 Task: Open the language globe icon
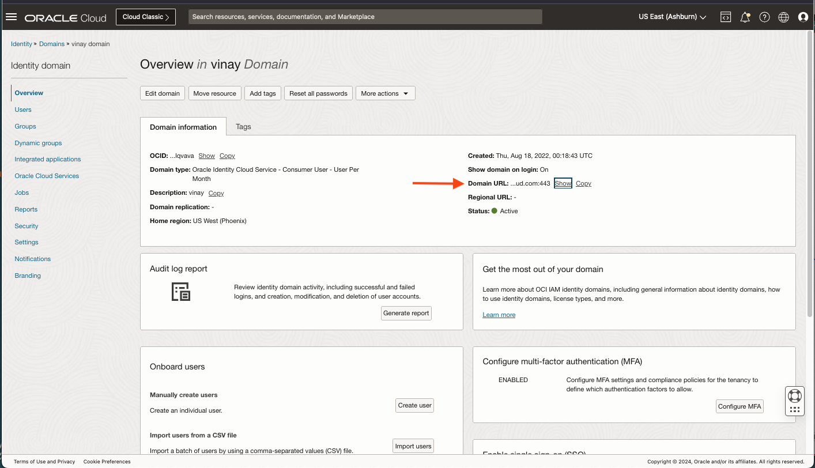click(x=783, y=17)
